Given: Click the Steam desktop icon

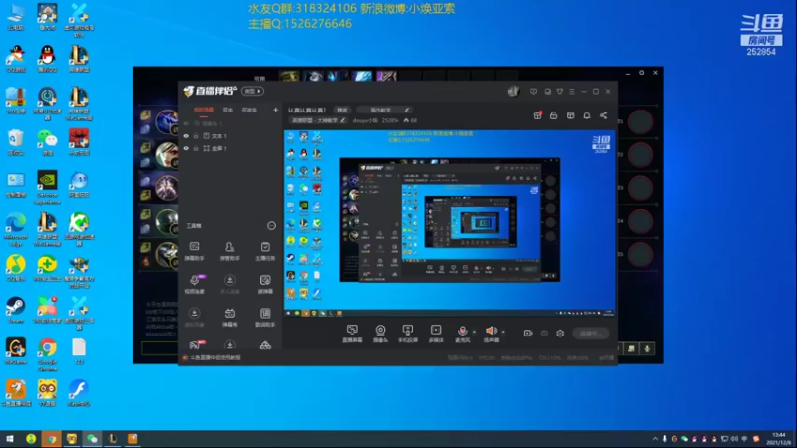Looking at the screenshot, I should pos(16,310).
